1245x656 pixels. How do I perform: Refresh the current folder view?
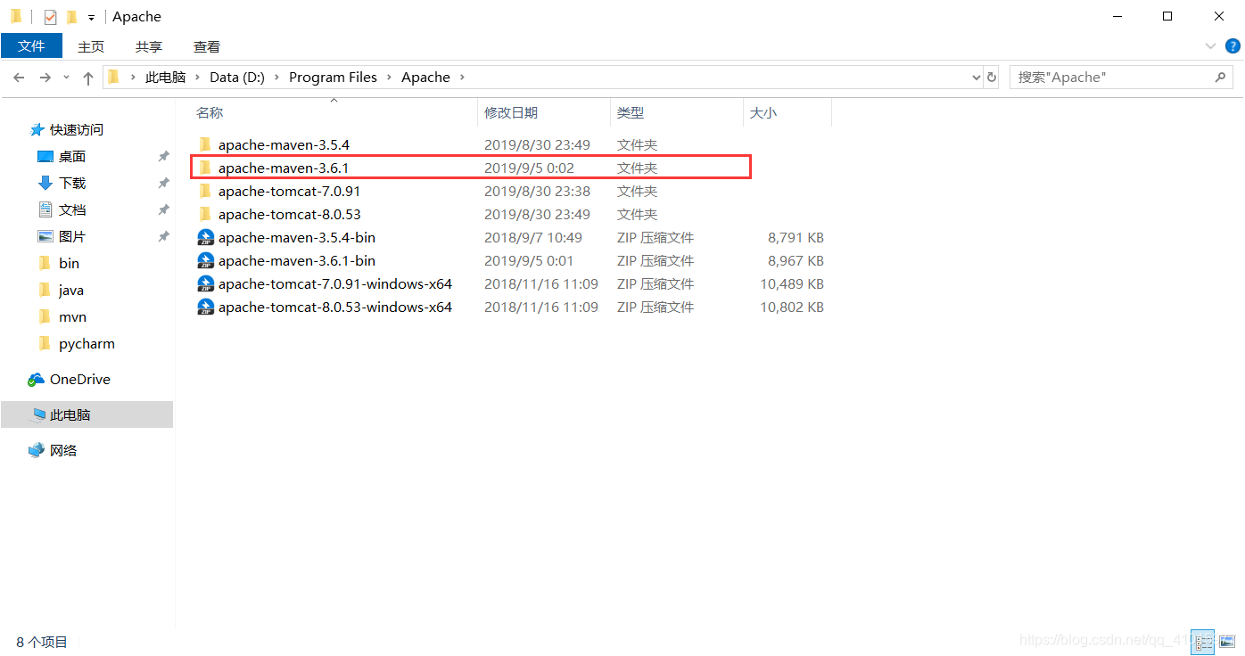992,78
